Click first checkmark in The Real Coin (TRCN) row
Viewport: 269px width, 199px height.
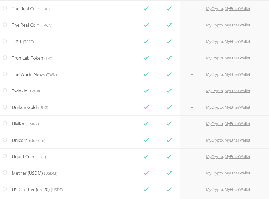[x=146, y=25]
